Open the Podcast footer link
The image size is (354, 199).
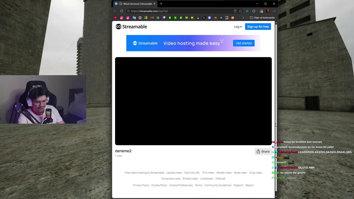(x=220, y=179)
